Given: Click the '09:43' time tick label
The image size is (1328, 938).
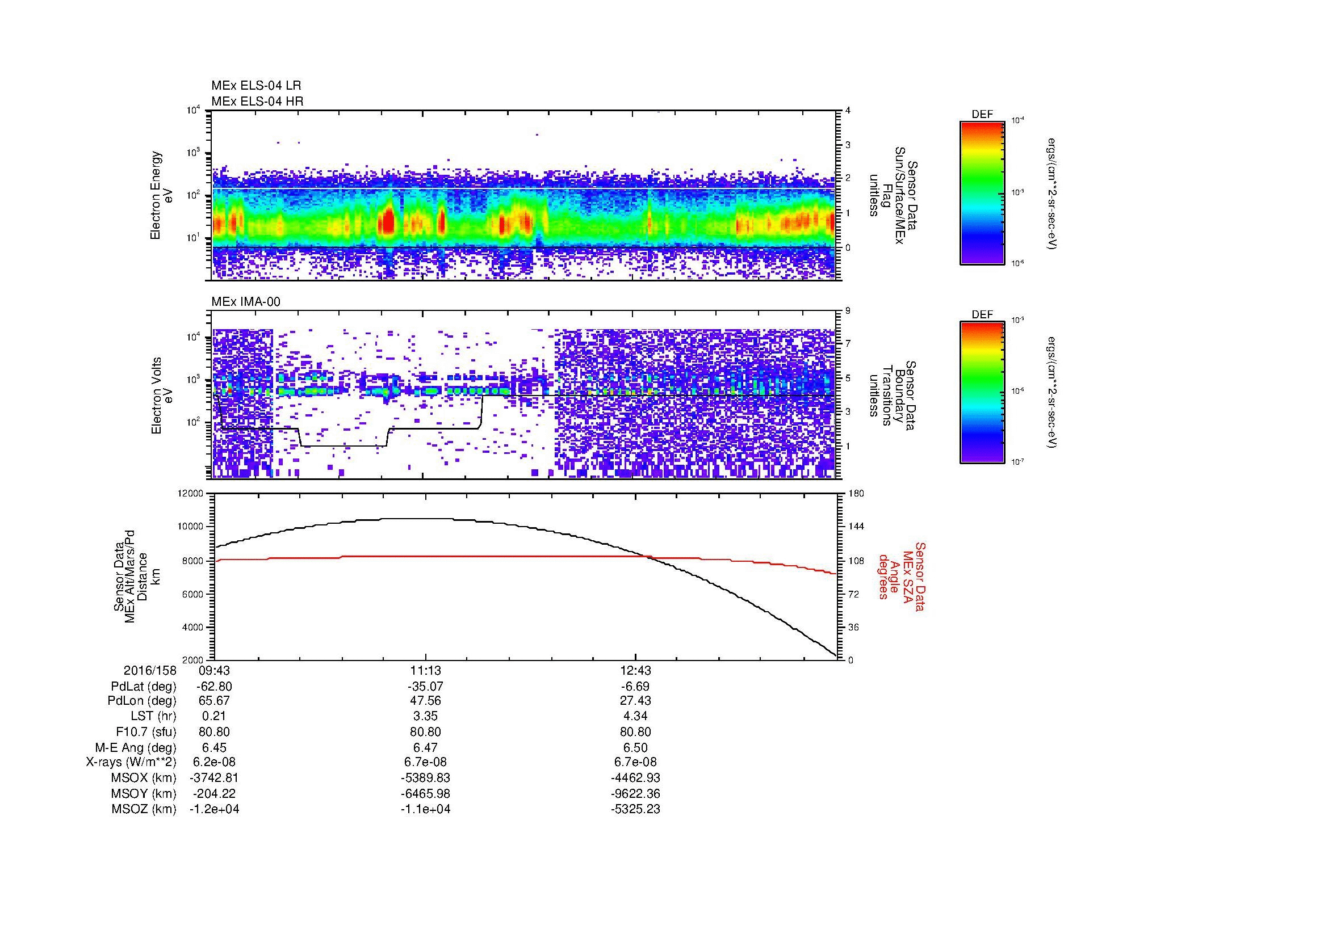Looking at the screenshot, I should pos(215,671).
